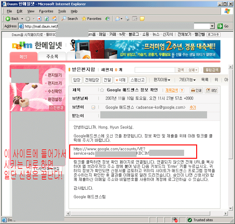The height and width of the screenshot is (224, 235).
Task: Open the View menu
Action: [31, 11]
